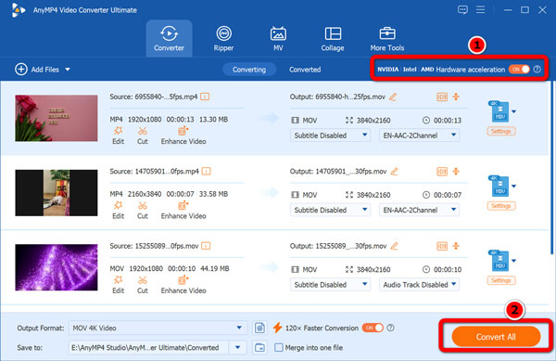Switch to the Ripper tab
The width and height of the screenshot is (556, 361).
[x=223, y=38]
